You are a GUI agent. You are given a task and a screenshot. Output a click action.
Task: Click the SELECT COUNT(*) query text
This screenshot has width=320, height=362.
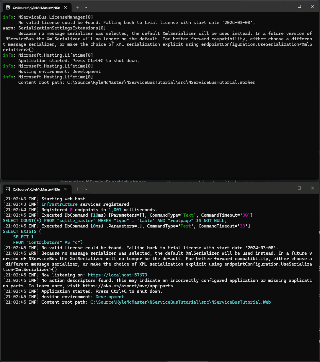[22, 220]
